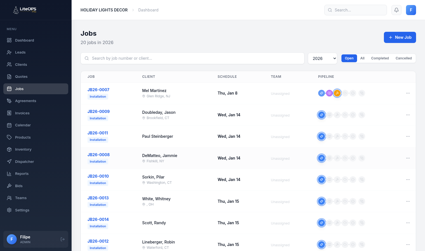The width and height of the screenshot is (425, 251).
Task: Click the Schedule column header
Action: pos(227,77)
